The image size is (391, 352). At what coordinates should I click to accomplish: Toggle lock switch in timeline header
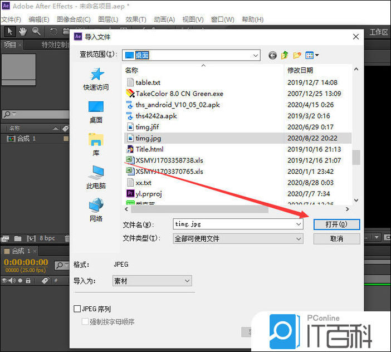tap(28, 281)
